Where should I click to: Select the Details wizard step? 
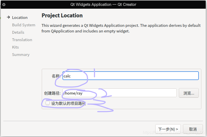18,32
